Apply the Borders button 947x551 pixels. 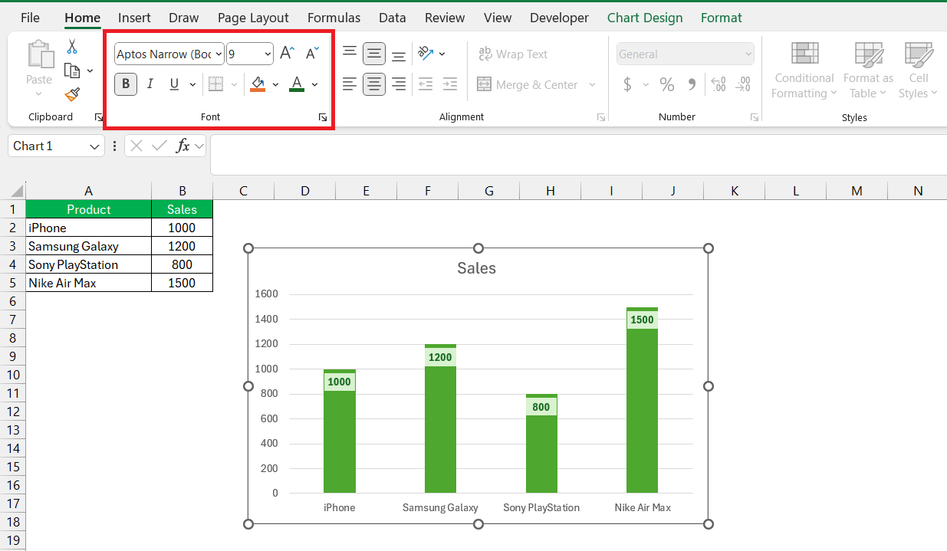point(216,84)
